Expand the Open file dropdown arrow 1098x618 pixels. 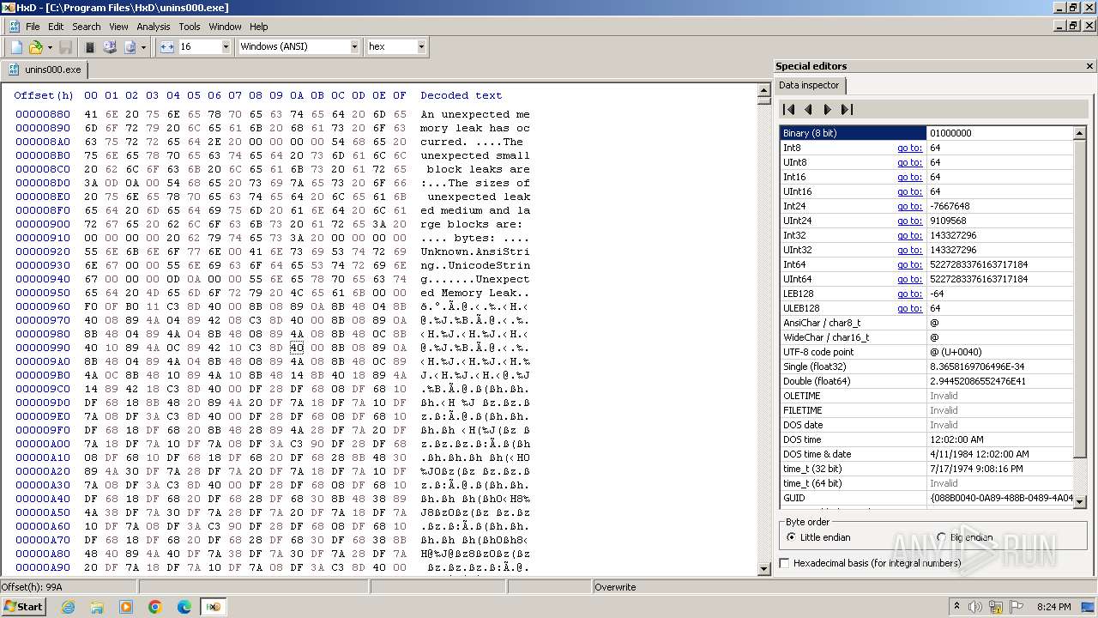tap(50, 47)
